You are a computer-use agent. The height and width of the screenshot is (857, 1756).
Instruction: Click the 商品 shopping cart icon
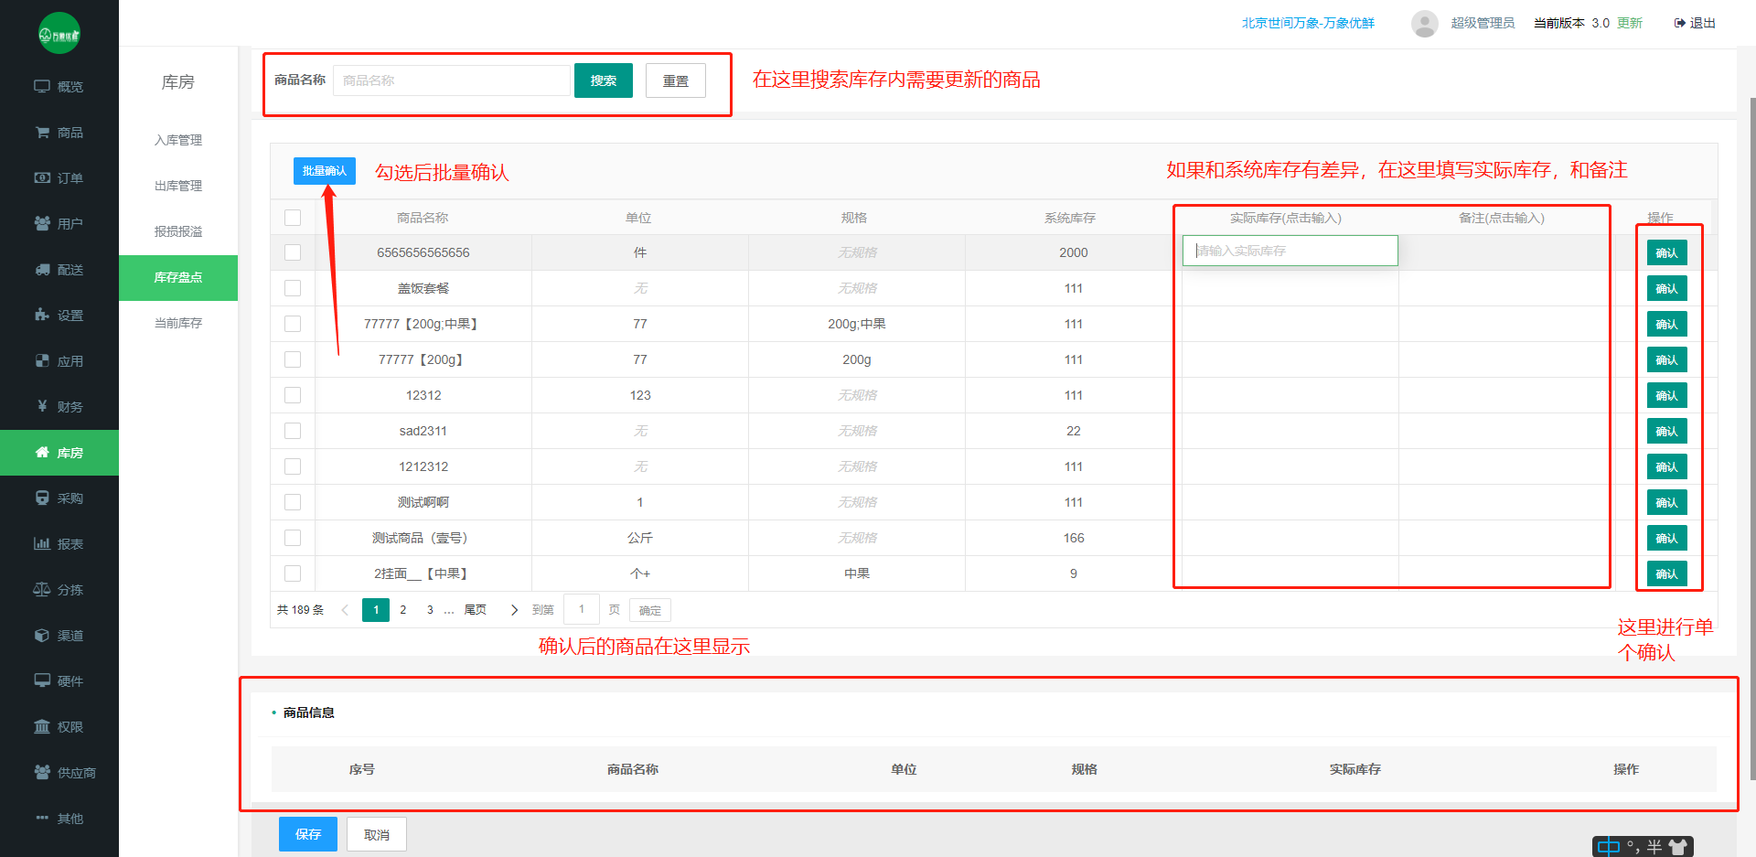coord(42,132)
